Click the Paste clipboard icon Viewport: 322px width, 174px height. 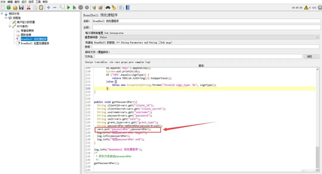pos(41,7)
